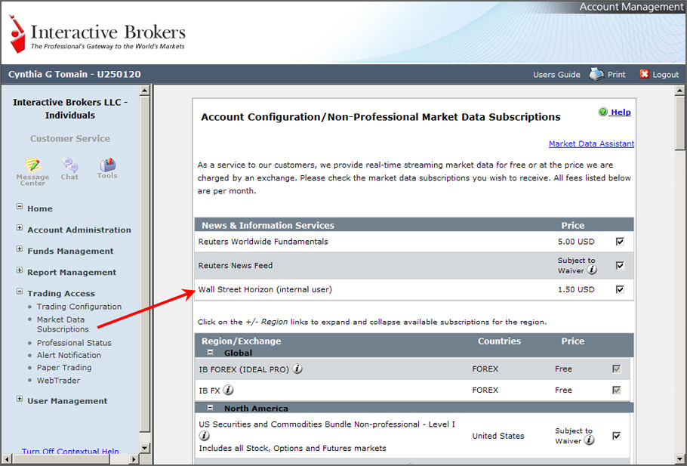Toggle the Reuters News Feed checkbox
Viewport: 687px width, 466px height.
coord(620,266)
